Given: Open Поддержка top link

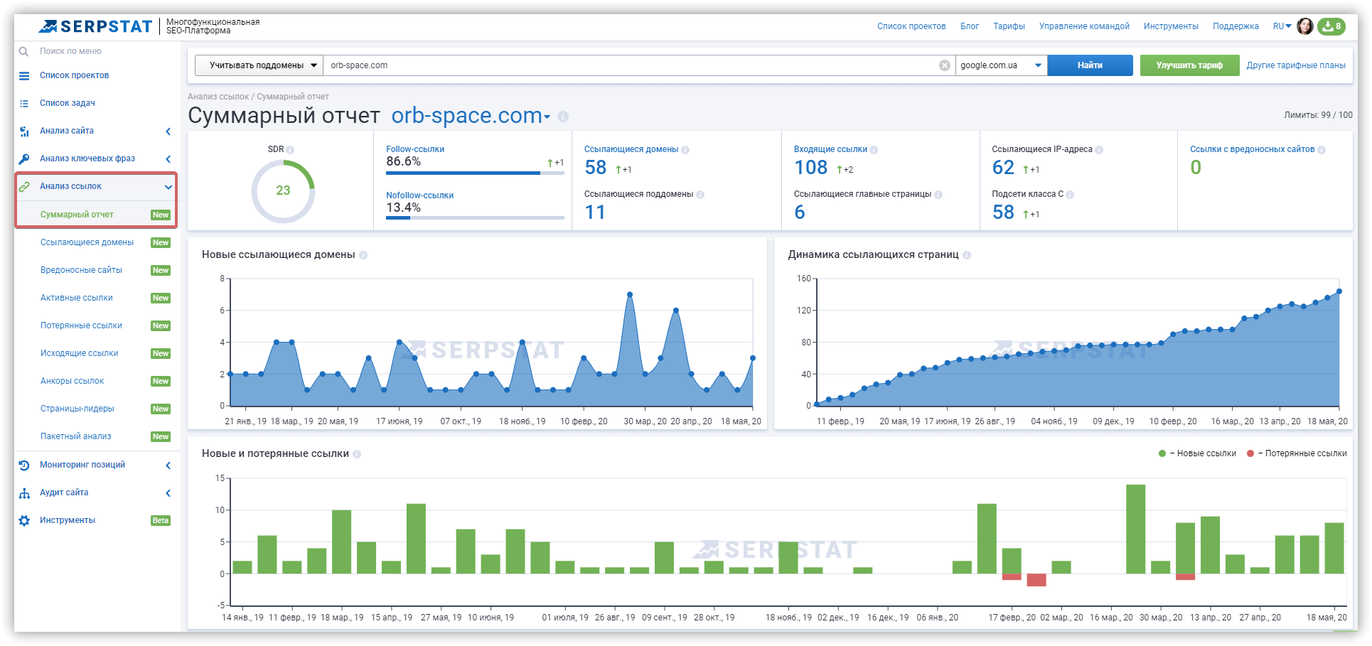Looking at the screenshot, I should point(1236,26).
